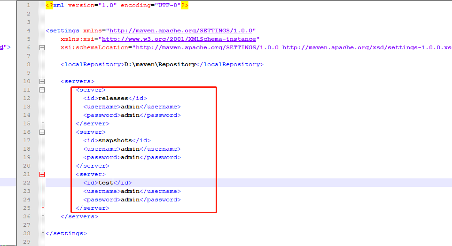Click the encoding="UTF-8" attribute
452x246 pixels.
[150, 5]
